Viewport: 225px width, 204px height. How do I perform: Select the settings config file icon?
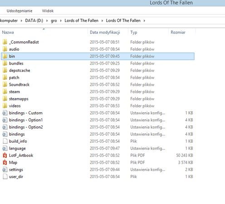point(5,169)
